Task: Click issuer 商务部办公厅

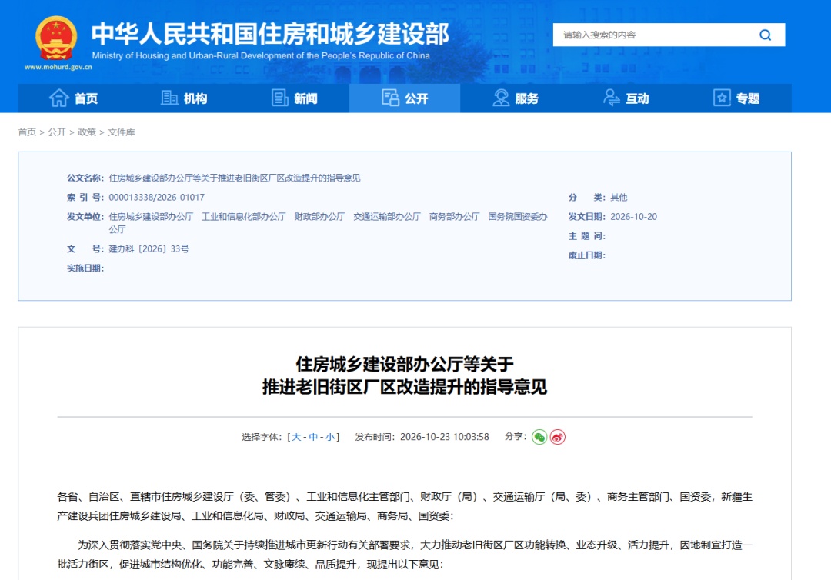Action: [x=454, y=217]
